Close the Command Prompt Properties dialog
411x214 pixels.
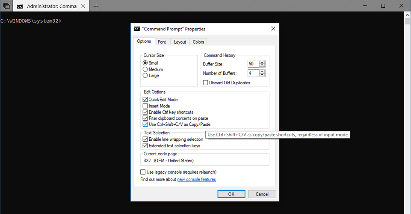pyautogui.click(x=273, y=29)
